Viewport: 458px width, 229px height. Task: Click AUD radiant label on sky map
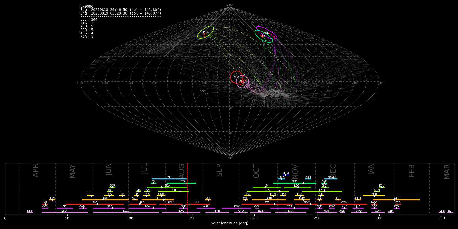(x=266, y=33)
